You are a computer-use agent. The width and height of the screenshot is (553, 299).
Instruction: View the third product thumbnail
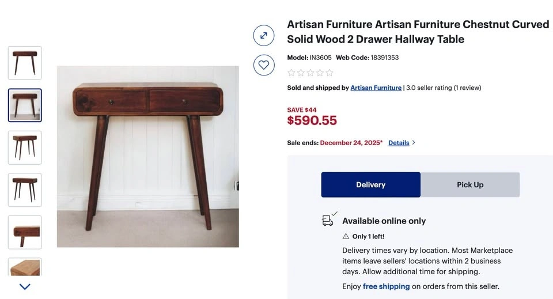[25, 147]
